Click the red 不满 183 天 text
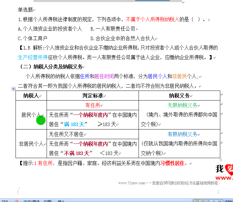 (x=76, y=153)
